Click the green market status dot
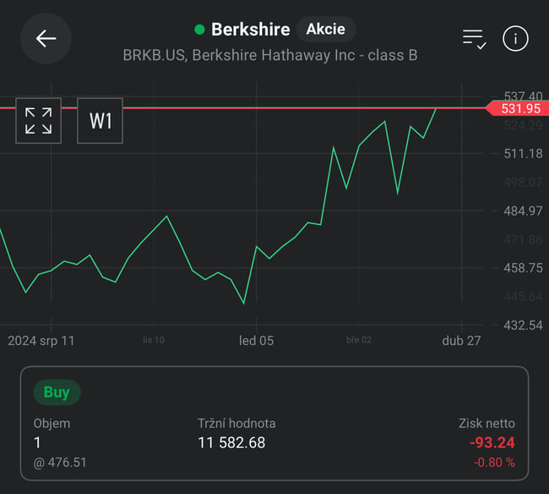Viewport: 549px width, 494px height. tap(199, 30)
